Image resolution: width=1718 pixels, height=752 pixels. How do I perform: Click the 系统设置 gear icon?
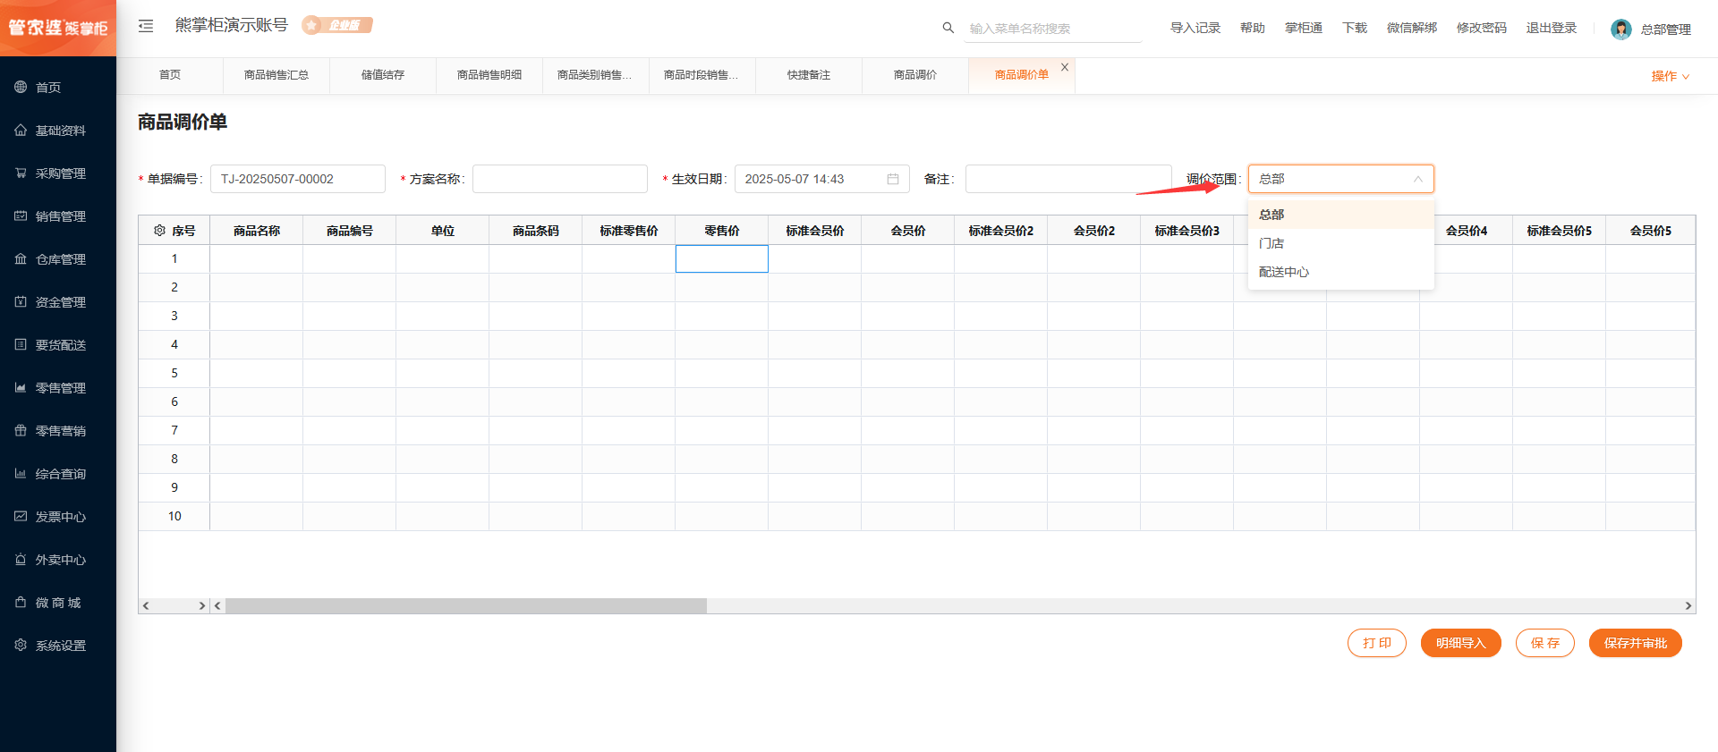21,645
